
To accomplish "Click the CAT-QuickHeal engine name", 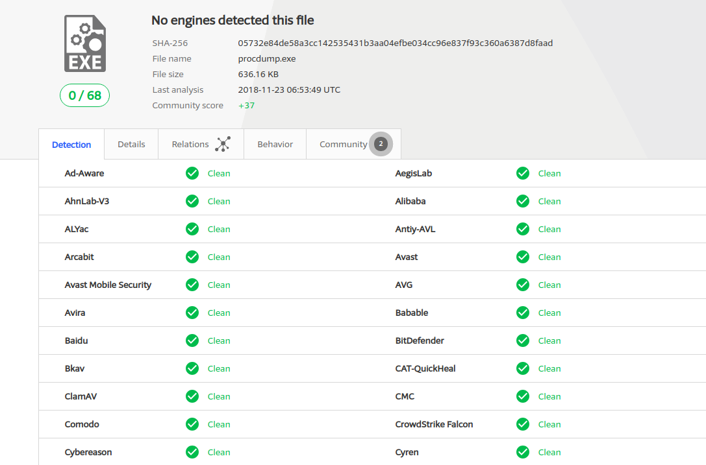I will [425, 368].
